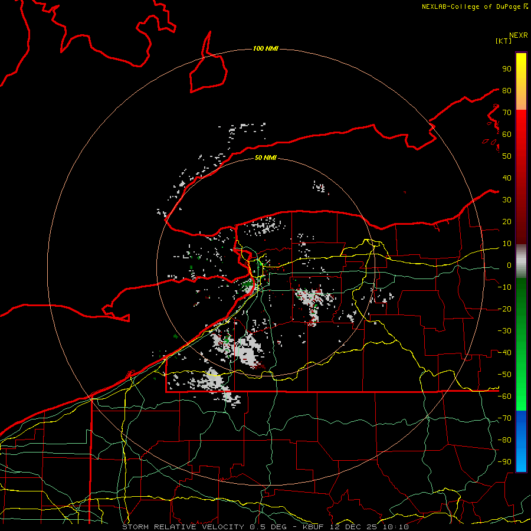Click the -20 value on the velocity scale
Screen dimensions: 531x531
click(504, 309)
